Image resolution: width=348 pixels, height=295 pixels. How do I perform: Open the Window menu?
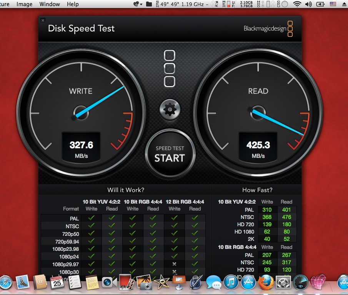click(x=50, y=4)
